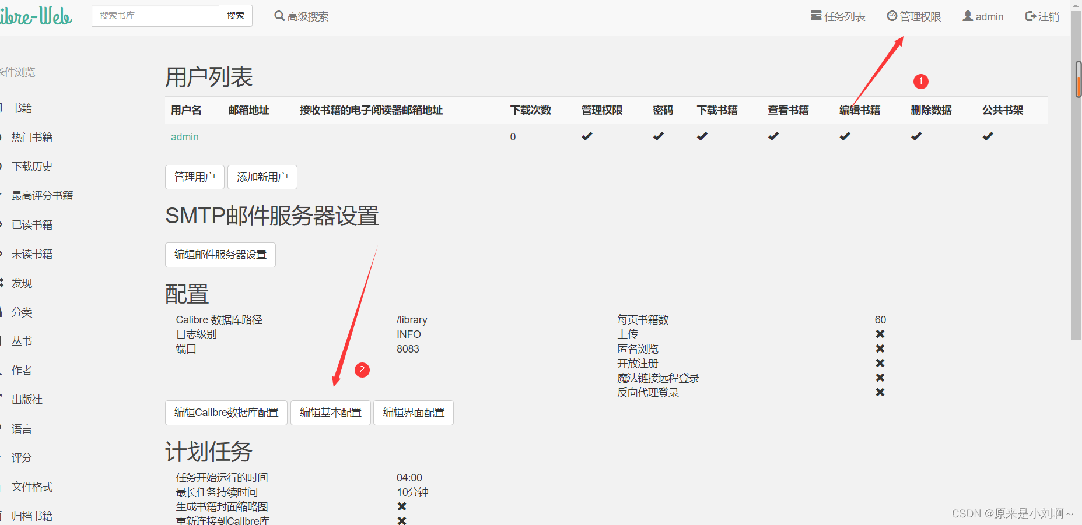Viewport: 1082px width, 525px height.
Task: Click 每页书籍数 value 60
Action: (880, 320)
